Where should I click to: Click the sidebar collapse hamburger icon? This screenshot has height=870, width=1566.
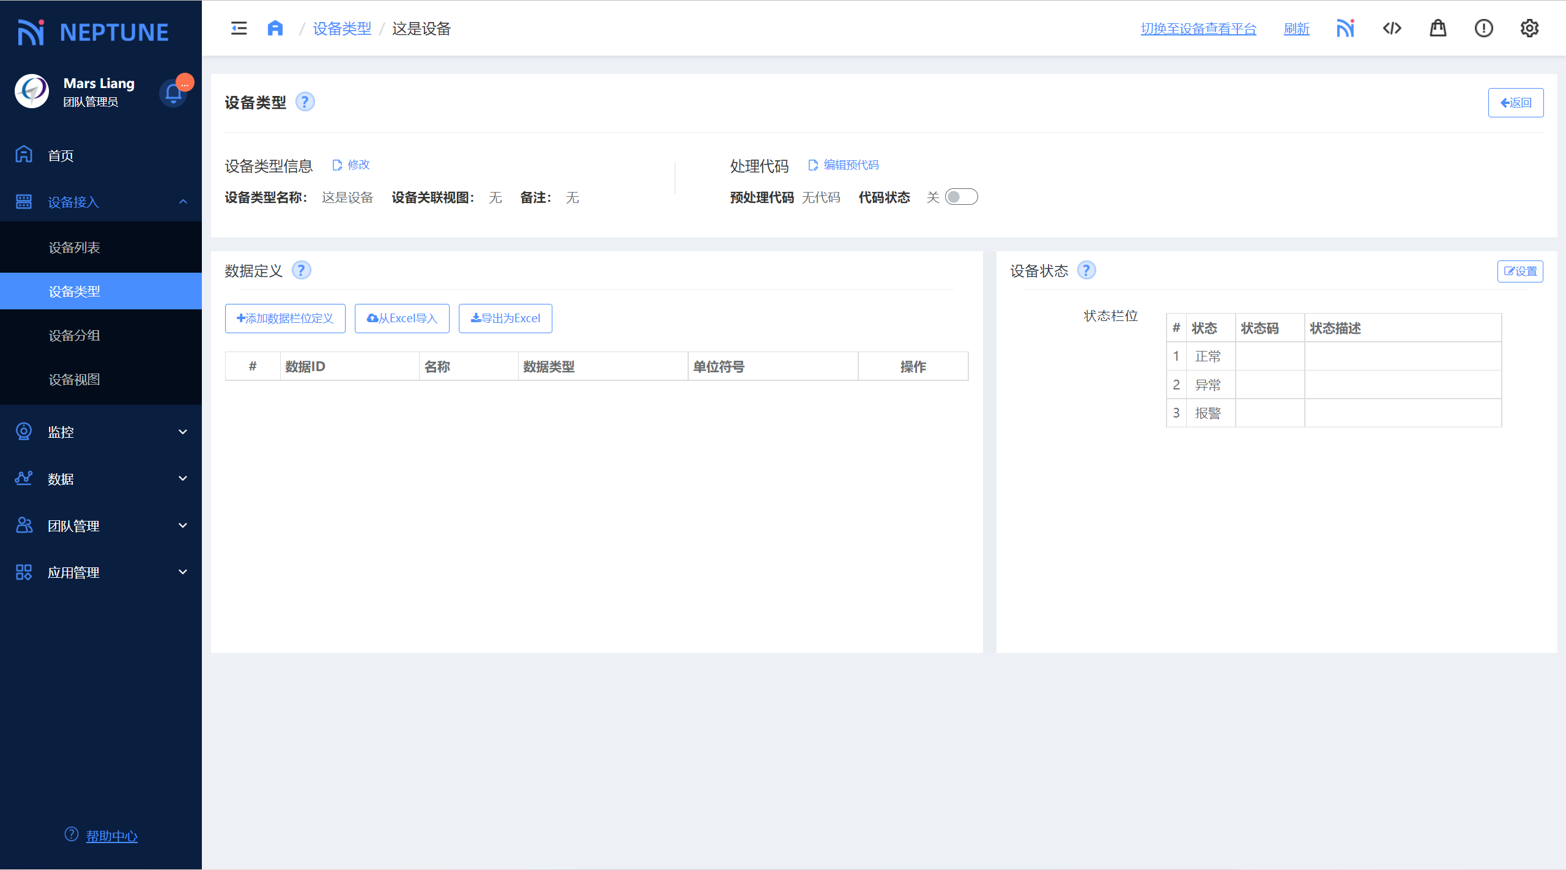tap(239, 28)
